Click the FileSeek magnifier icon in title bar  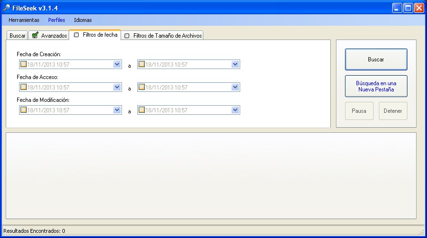(7, 8)
